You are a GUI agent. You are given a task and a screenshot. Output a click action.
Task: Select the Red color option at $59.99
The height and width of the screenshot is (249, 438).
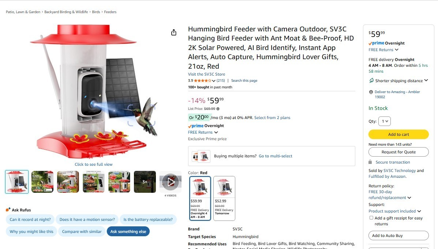(200, 198)
